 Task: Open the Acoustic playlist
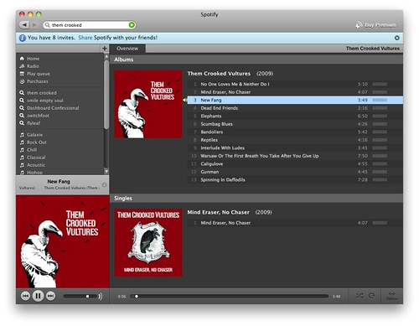(x=33, y=164)
